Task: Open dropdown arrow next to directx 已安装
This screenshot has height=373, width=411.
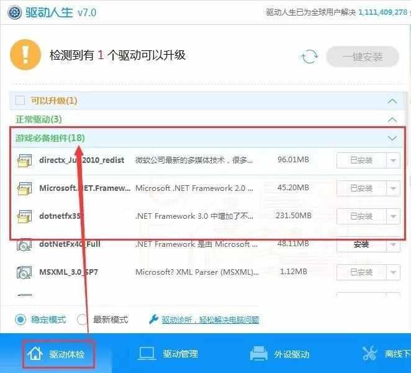Action: tap(393, 160)
